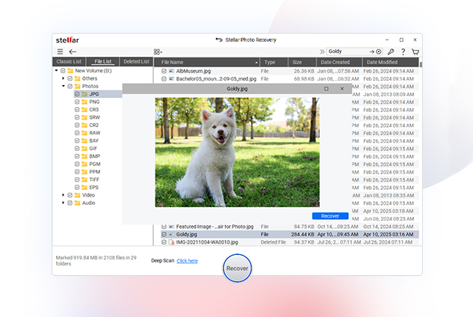Open the Deep Scan 'Click here' link

tap(187, 261)
